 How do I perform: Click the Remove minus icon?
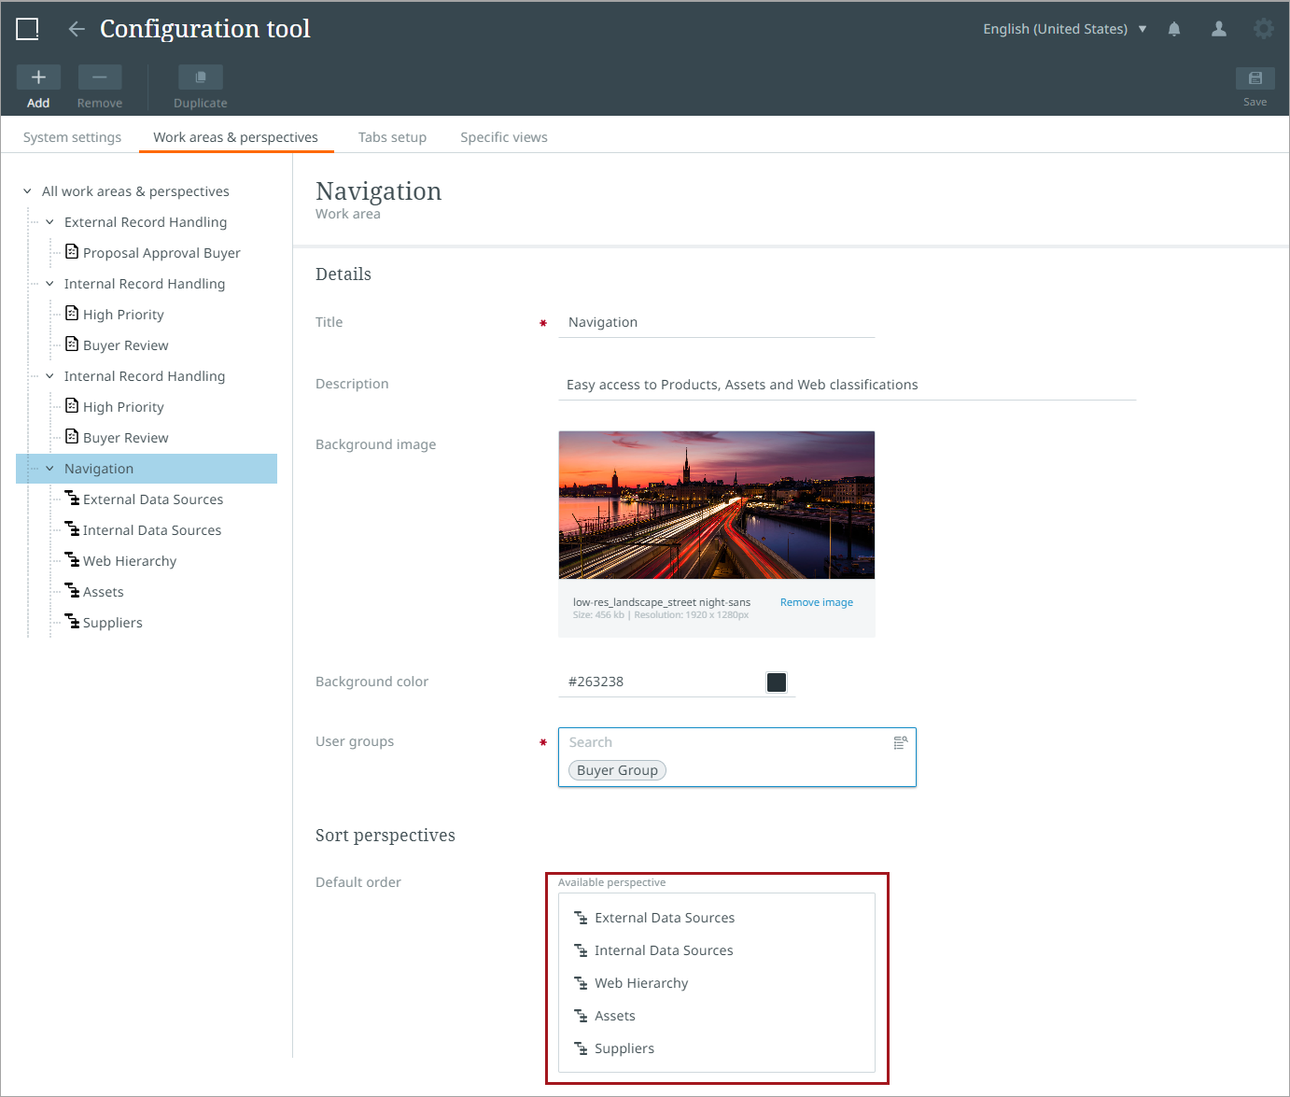click(x=100, y=77)
